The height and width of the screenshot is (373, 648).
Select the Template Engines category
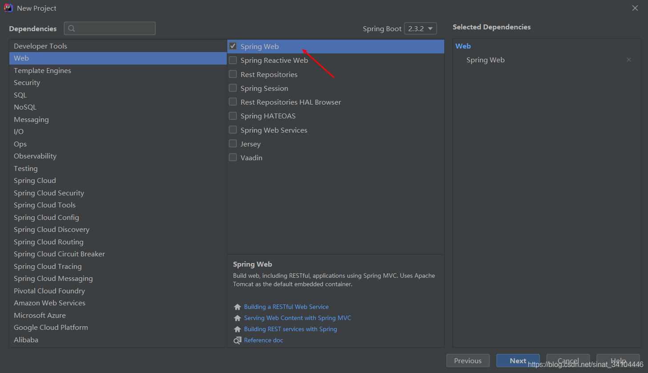[42, 71]
